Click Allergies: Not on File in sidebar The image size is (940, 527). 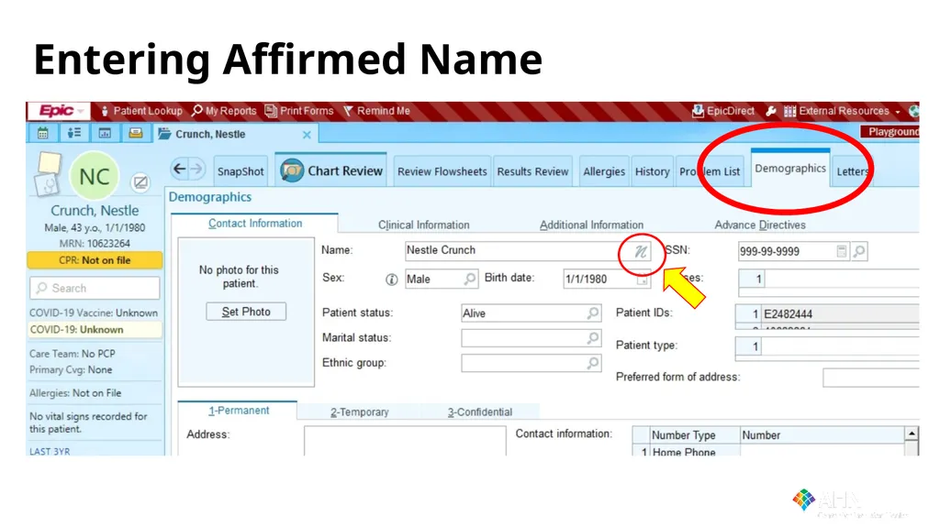pos(75,393)
